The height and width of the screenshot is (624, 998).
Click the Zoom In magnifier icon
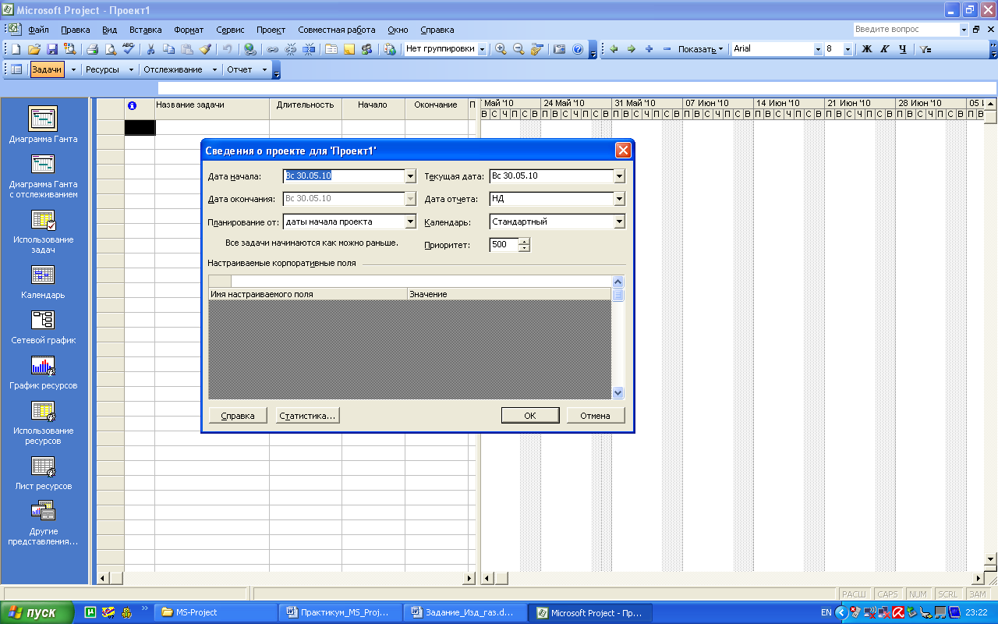[501, 49]
